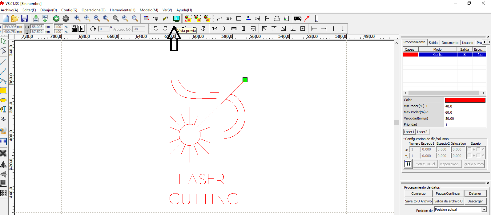Click the Velocidad value 50.00
This screenshot has width=491, height=215.
(x=465, y=119)
